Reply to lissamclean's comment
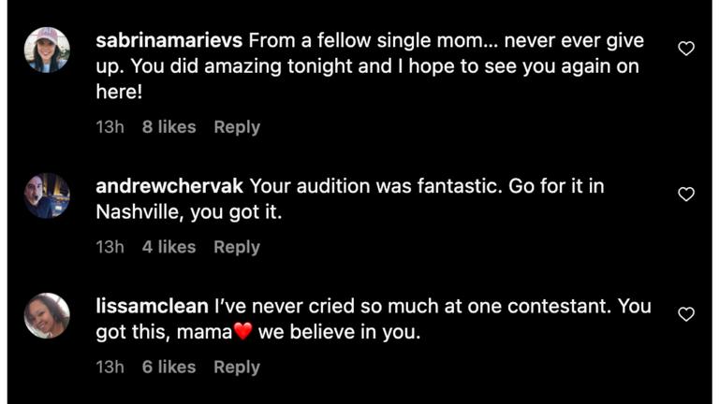Viewport: 719px width, 404px height. point(237,368)
